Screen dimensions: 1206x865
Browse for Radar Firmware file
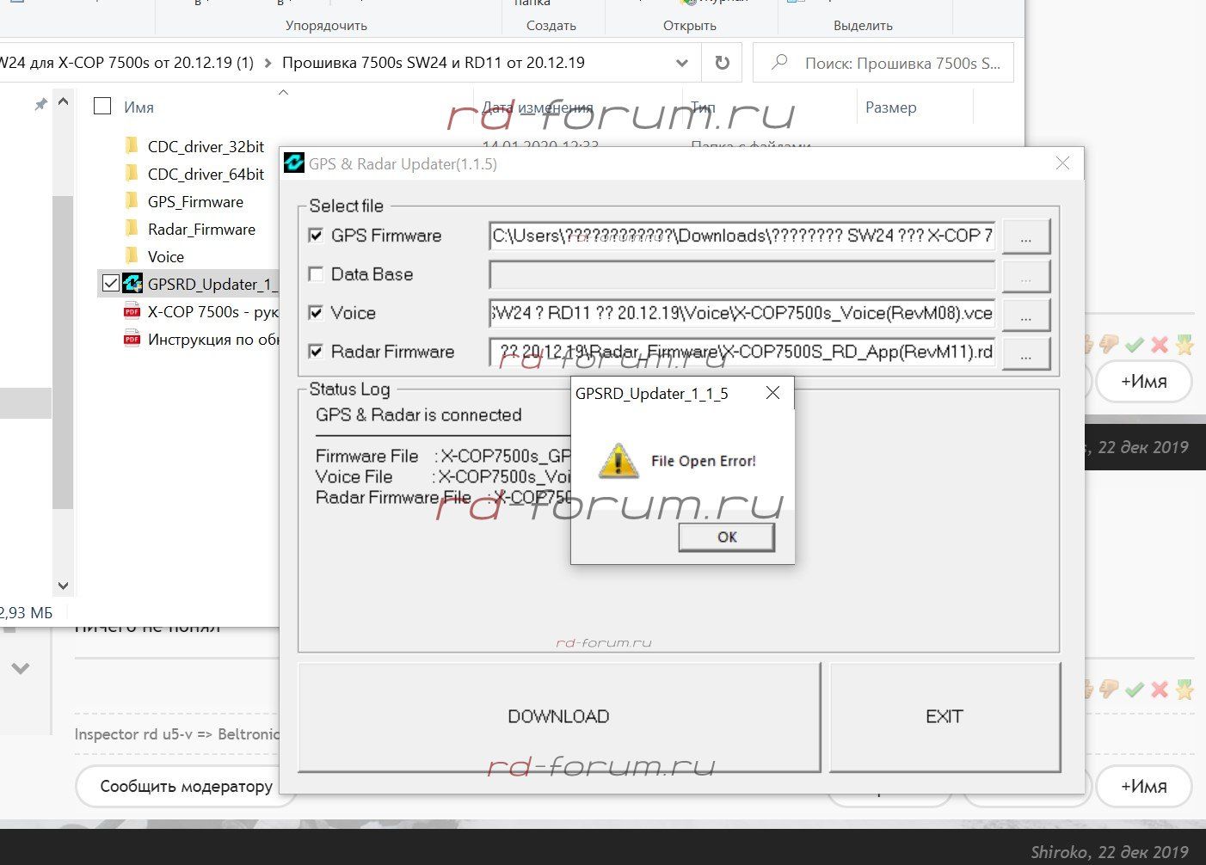1025,353
